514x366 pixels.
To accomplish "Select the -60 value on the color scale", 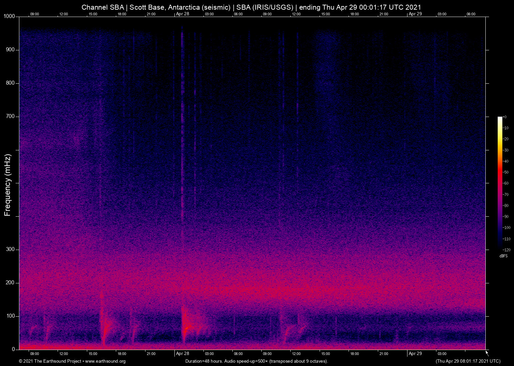I will tap(506, 183).
